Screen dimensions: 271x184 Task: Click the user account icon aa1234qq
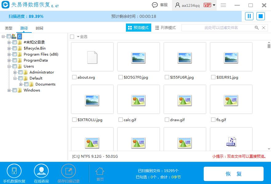[177, 5]
